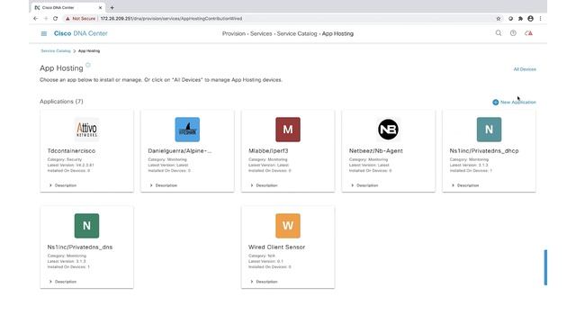Click the blue vertical side handle
This screenshot has height=324, width=576.
(x=545, y=267)
